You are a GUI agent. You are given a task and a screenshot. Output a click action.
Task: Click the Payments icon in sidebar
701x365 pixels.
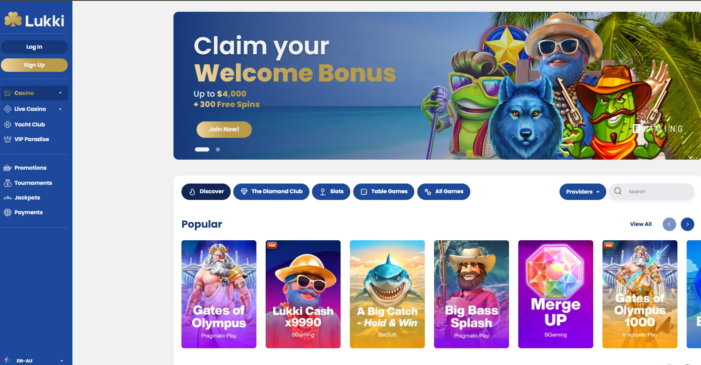8,212
